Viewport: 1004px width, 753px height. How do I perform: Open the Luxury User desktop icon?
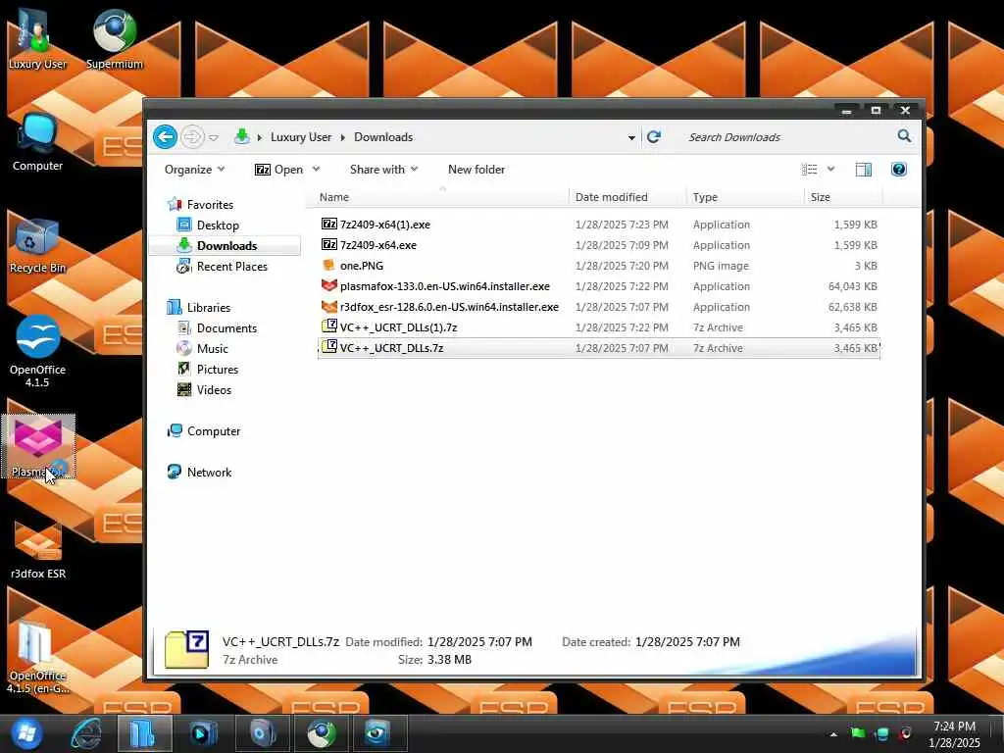tap(37, 38)
